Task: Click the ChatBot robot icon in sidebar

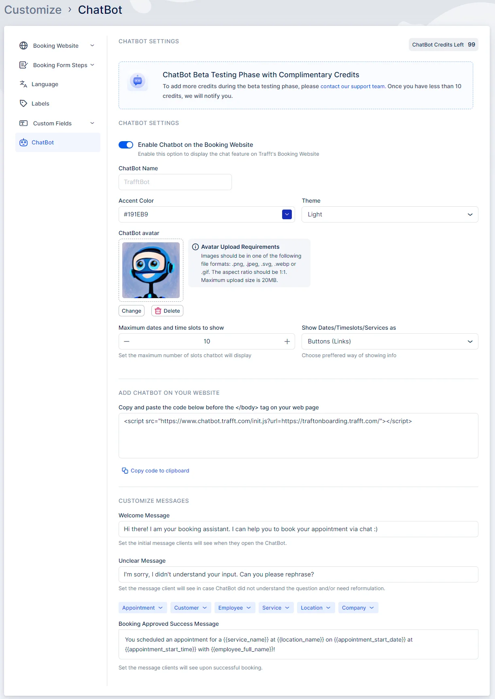Action: point(23,142)
